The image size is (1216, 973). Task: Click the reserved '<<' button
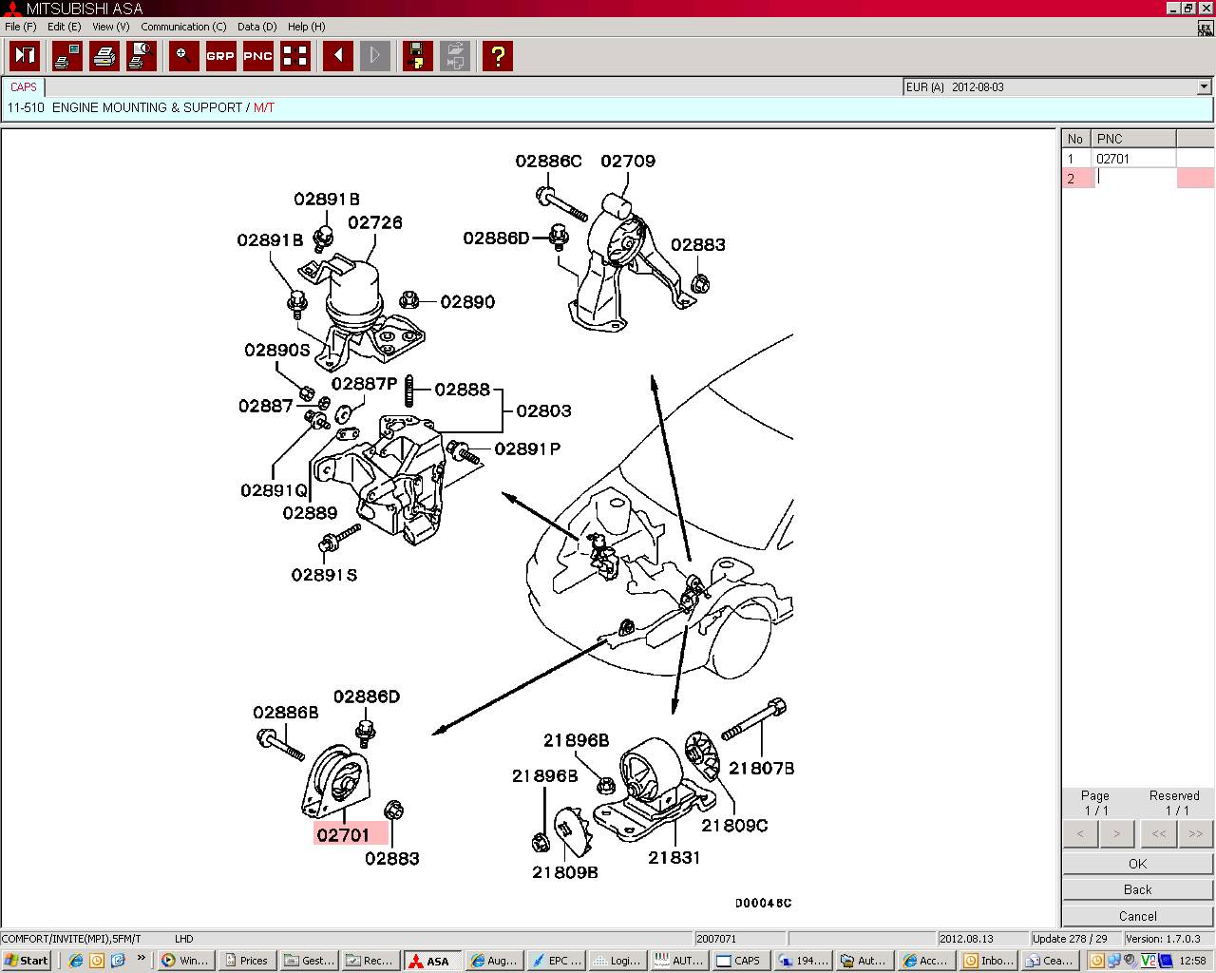[1159, 834]
